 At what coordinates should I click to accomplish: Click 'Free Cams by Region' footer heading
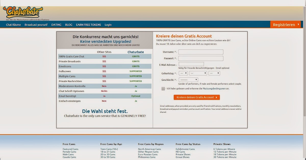coord(151,144)
